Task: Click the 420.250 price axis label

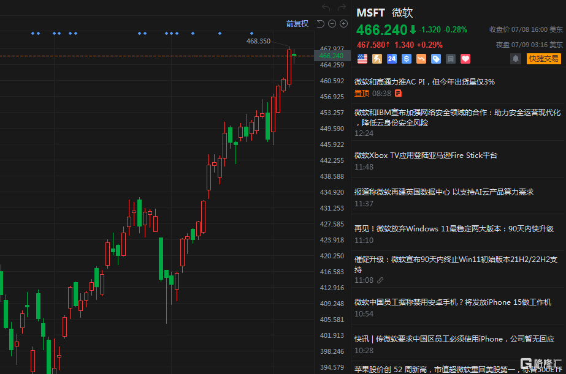Action: click(332, 256)
